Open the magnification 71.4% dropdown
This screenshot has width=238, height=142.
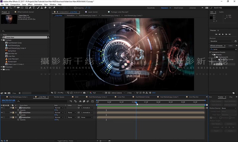click(x=62, y=93)
